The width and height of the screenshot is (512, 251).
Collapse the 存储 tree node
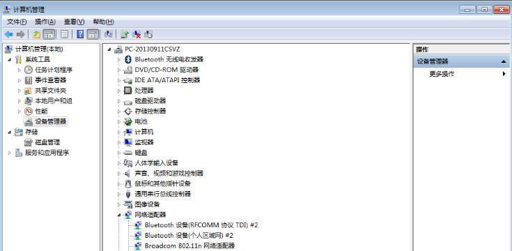point(9,132)
